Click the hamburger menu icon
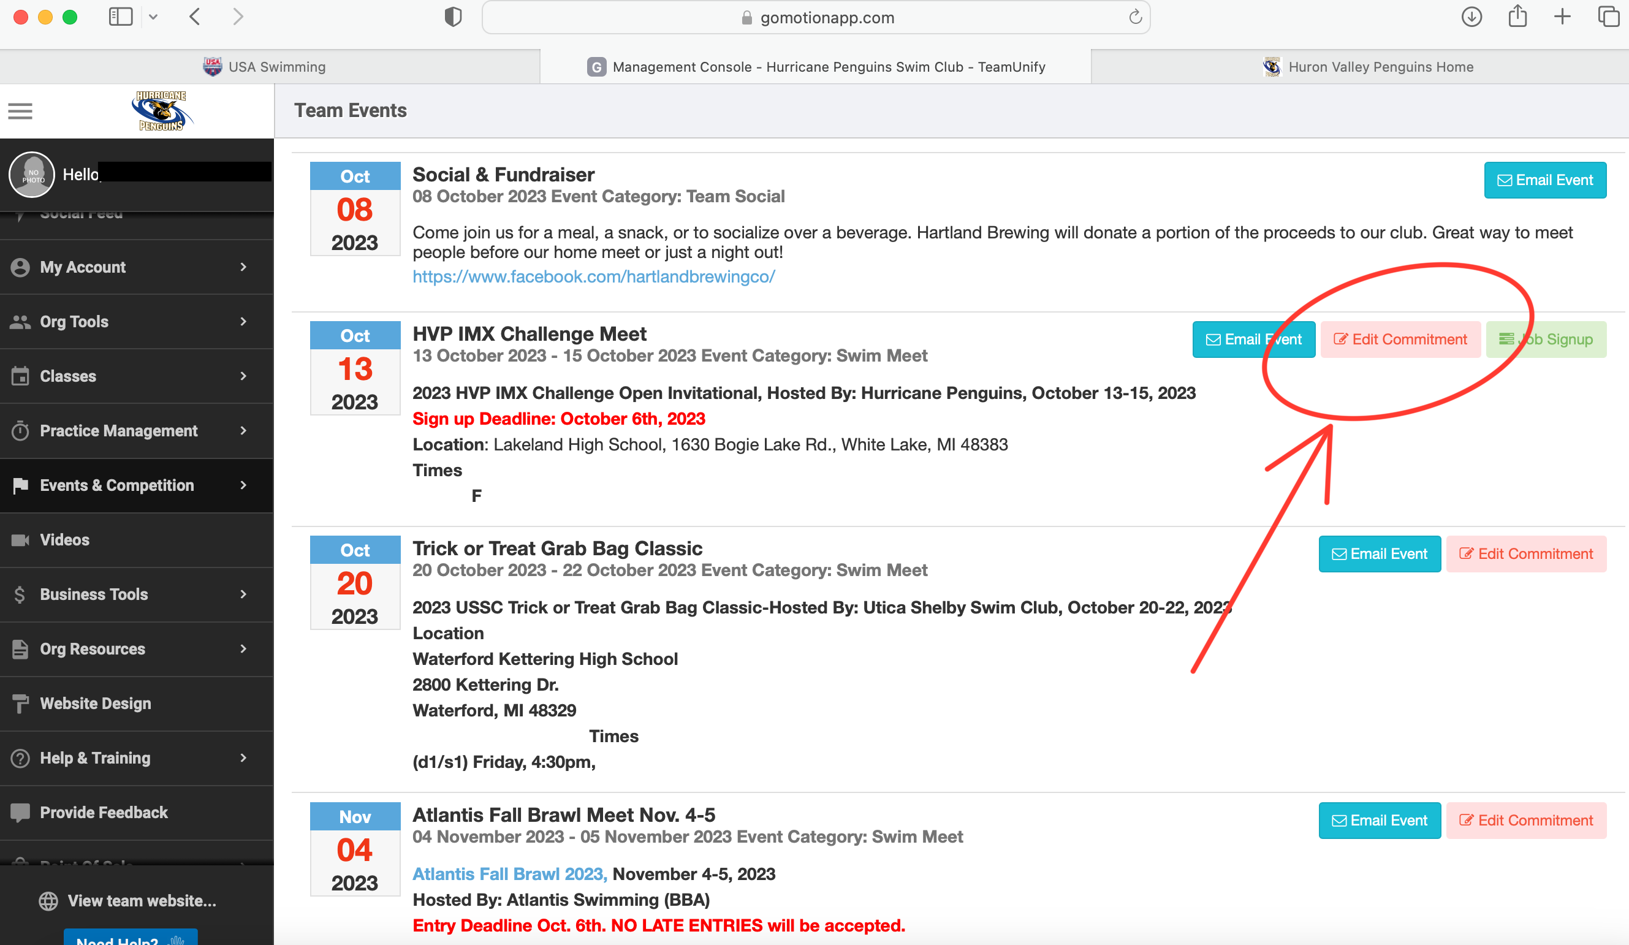The height and width of the screenshot is (945, 1629). click(x=20, y=111)
